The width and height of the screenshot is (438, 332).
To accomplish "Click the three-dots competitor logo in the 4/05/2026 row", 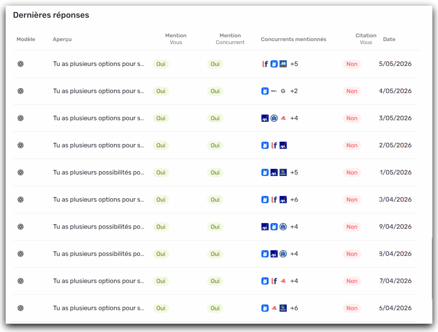I will (x=274, y=91).
